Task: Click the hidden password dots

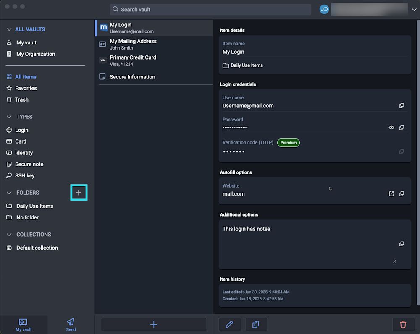Action: [x=235, y=128]
